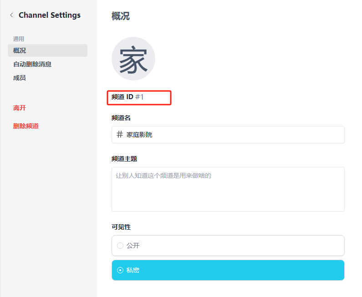Image resolution: width=362 pixels, height=297 pixels.
Task: Click the red 删除频道 delete button
Action: (x=26, y=126)
